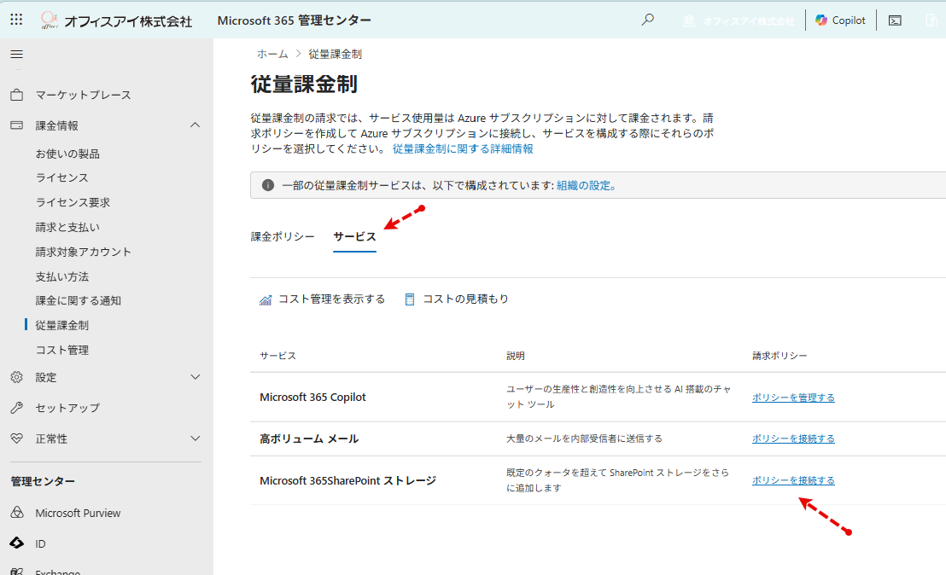Open the Cloud Shell terminal icon
The width and height of the screenshot is (946, 575).
pyautogui.click(x=896, y=20)
